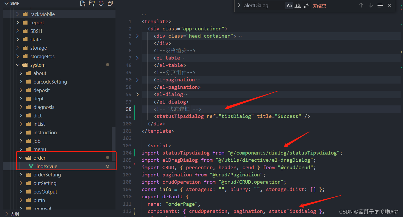Click the explorer vertical scrollbar
The height and width of the screenshot is (217, 403).
click(x=114, y=144)
